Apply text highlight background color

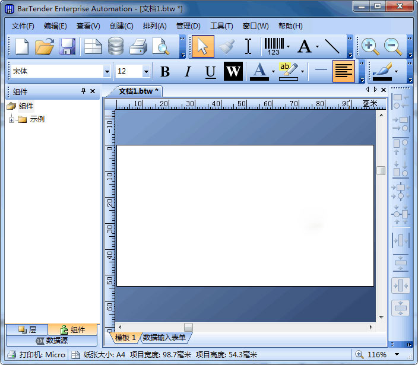289,71
